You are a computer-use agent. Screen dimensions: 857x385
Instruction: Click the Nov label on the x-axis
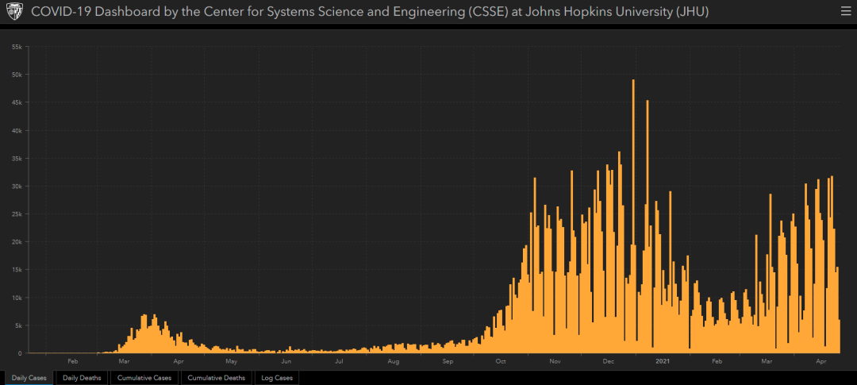555,361
